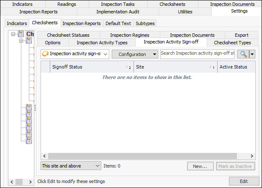Open the Checksheet Types tab
Viewport: 262px width, 188px height.
[232, 43]
